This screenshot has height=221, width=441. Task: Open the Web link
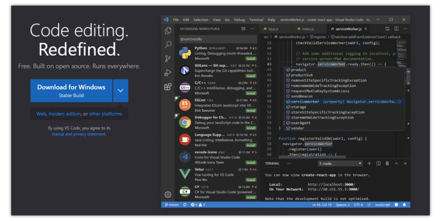pos(41,114)
